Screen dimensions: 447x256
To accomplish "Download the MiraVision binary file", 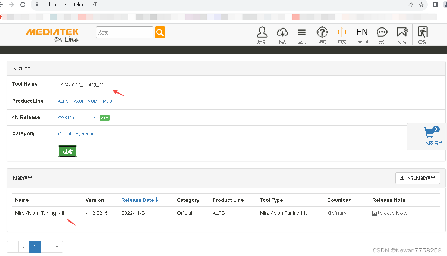I will (x=337, y=213).
